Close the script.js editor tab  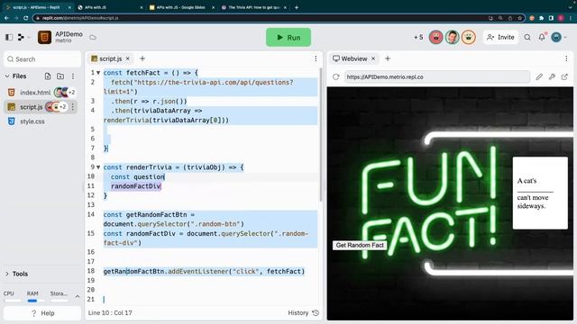[128, 58]
